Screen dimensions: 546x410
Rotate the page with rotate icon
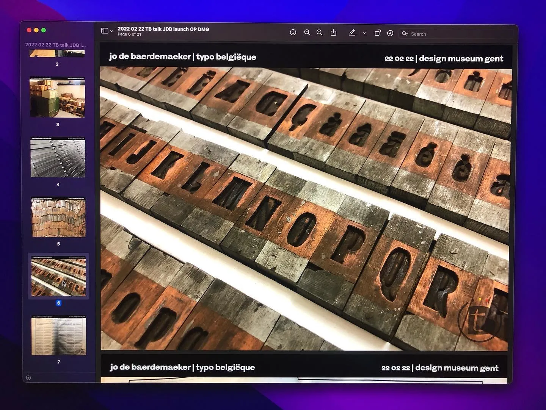coord(377,33)
